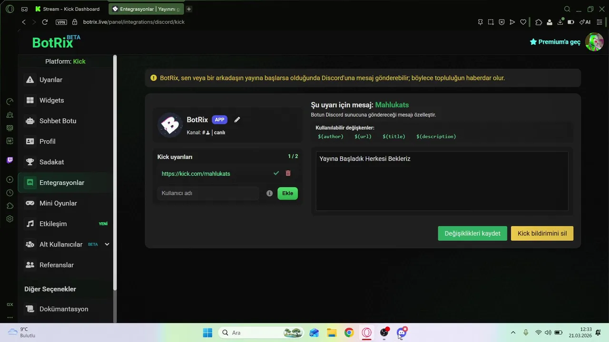Open the user avatar in the top-right corner
The height and width of the screenshot is (342, 609).
pos(594,42)
